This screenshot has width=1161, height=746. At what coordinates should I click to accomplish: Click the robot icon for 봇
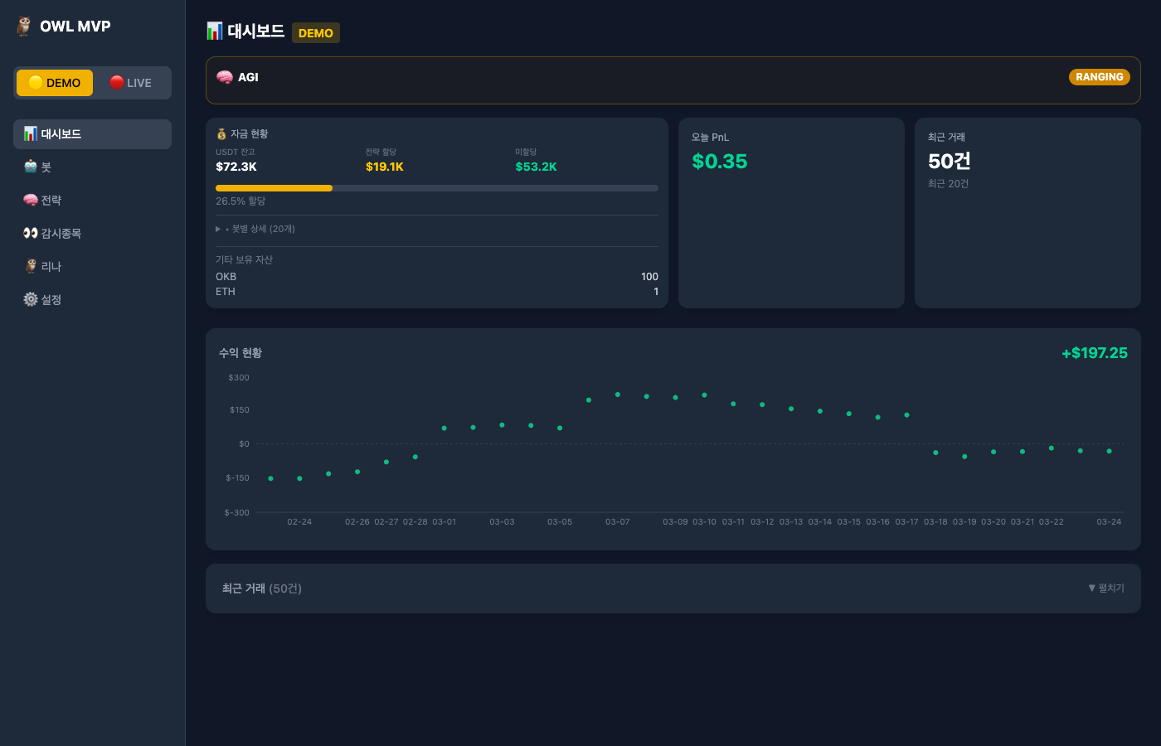tap(31, 167)
